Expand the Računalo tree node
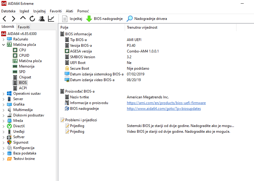254x181 pixels. 3,39
